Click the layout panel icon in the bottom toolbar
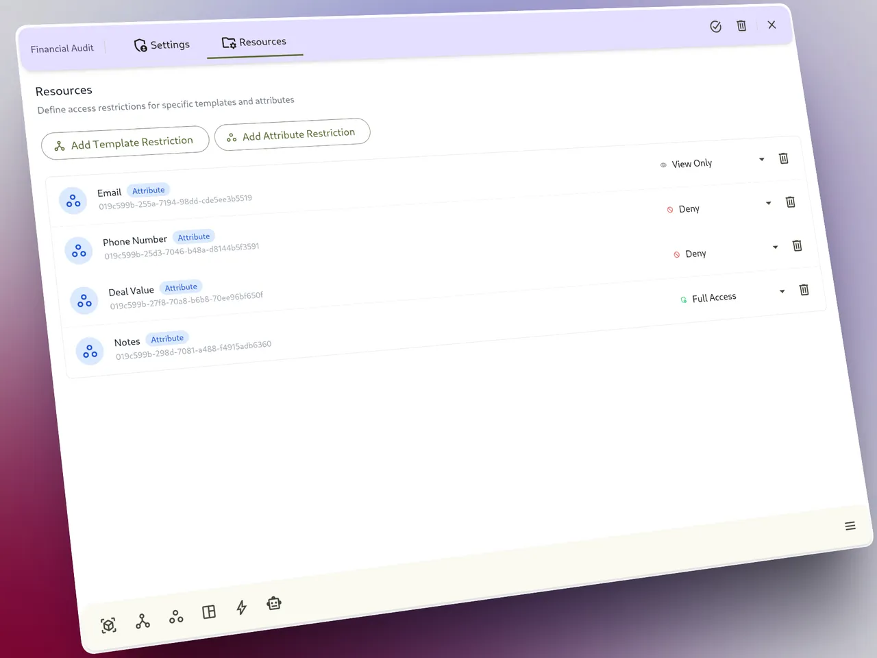 (209, 612)
